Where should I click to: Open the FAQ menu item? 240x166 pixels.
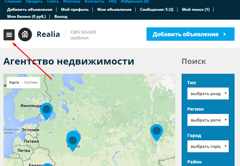click(x=112, y=2)
